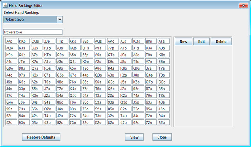Select the 62s hand cell
251x147 pixels.
tap(11, 116)
